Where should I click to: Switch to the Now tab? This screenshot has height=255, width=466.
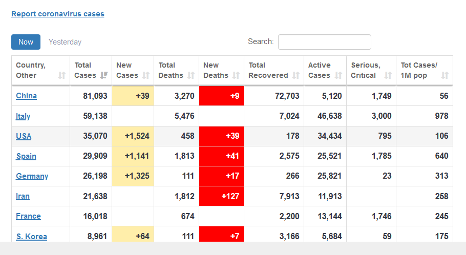pyautogui.click(x=26, y=42)
